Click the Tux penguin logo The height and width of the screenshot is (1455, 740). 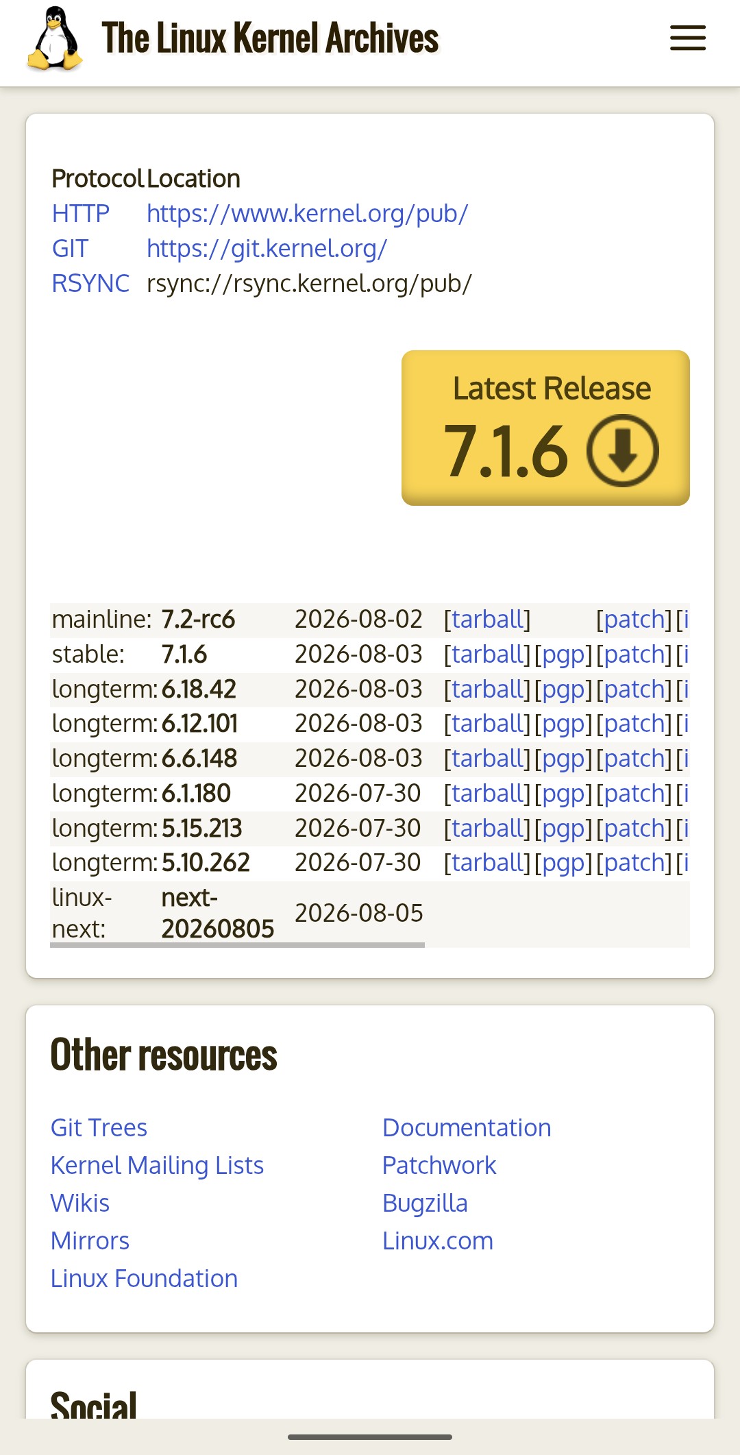pos(55,38)
